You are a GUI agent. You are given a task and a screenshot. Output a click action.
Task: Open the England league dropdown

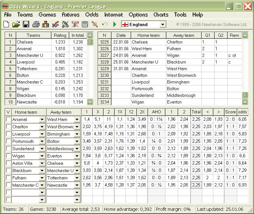pyautogui.click(x=163, y=25)
